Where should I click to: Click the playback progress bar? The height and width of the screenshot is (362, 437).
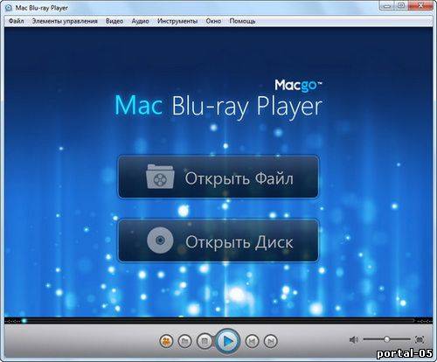tap(218, 321)
